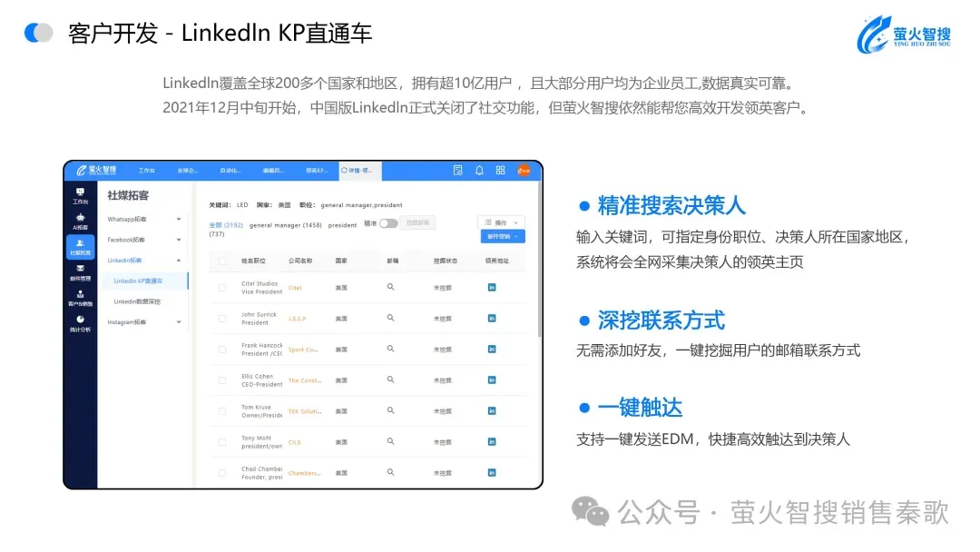This screenshot has width=980, height=552.
Task: Open the 工作台 sidebar icon
Action: (x=80, y=196)
